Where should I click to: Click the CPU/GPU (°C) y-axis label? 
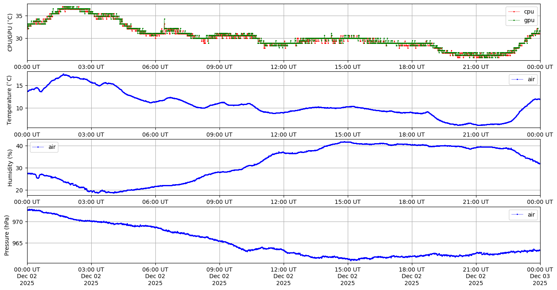[x=10, y=32]
